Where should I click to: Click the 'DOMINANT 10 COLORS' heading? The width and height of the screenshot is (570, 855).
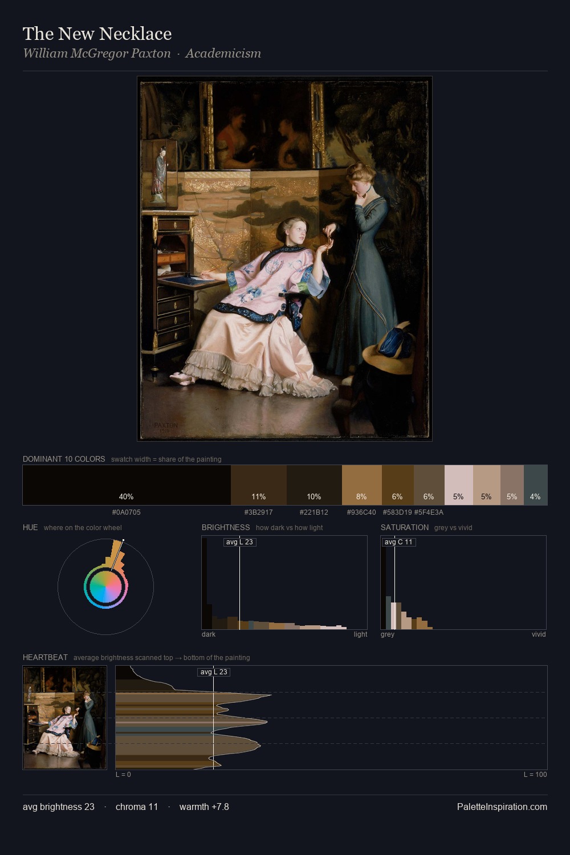(64, 459)
